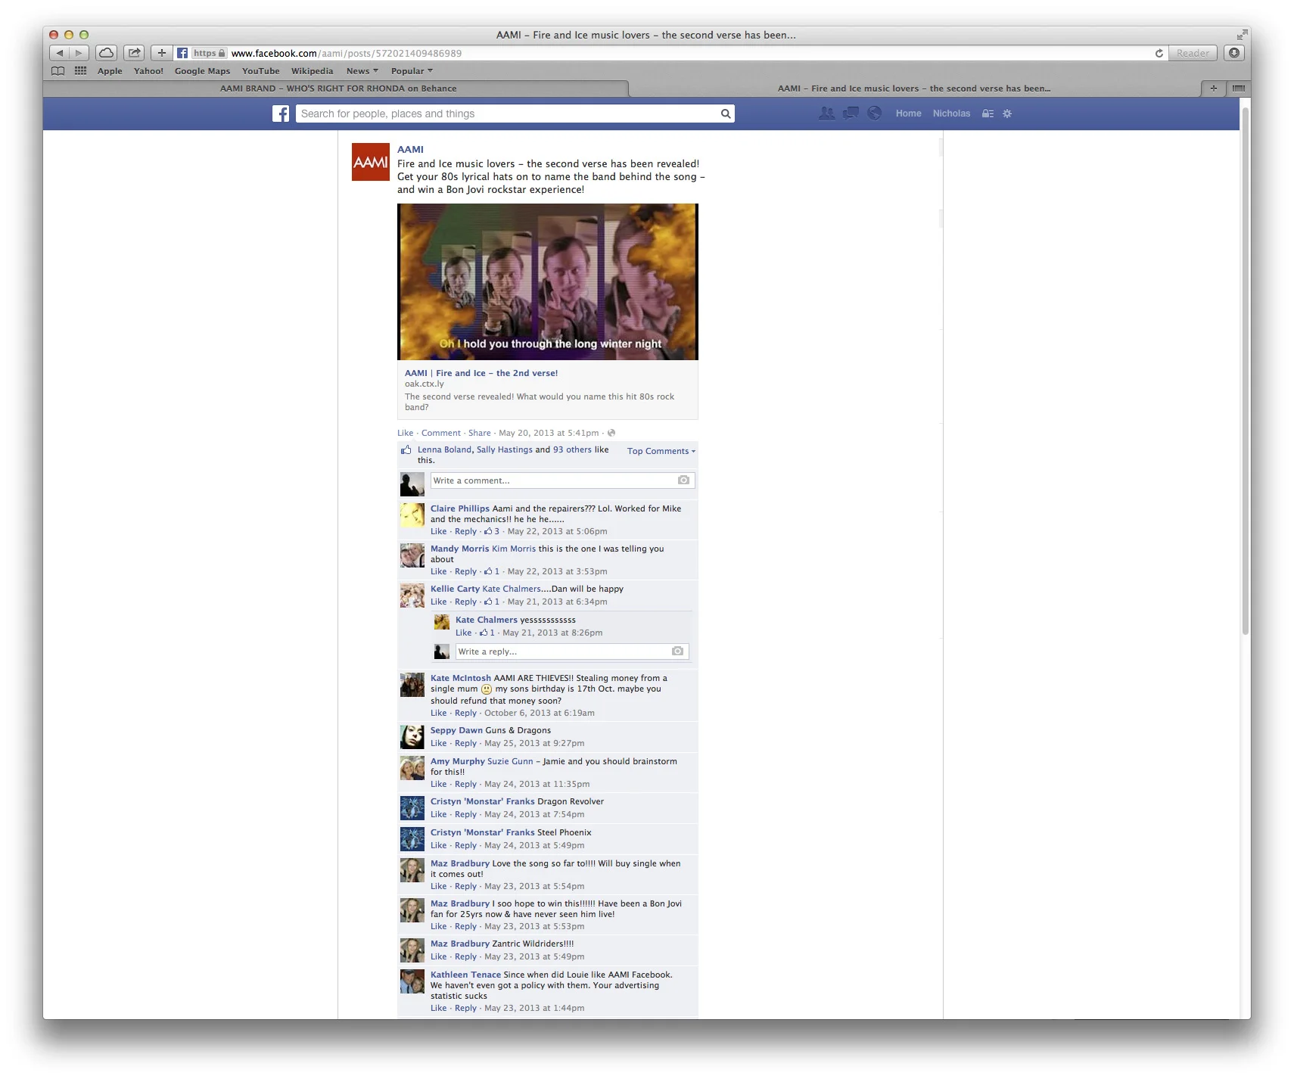Viewport: 1294px width, 1079px height.
Task: Click the public audience globe icon
Action: click(x=611, y=433)
